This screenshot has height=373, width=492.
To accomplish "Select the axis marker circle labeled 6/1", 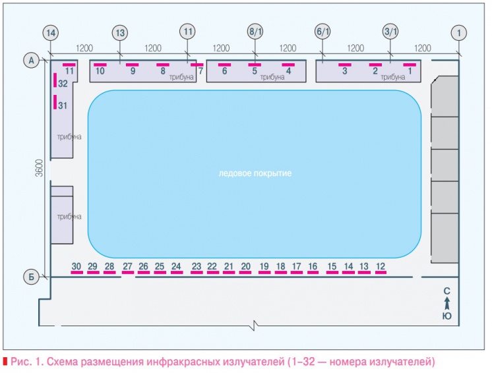I will (322, 32).
